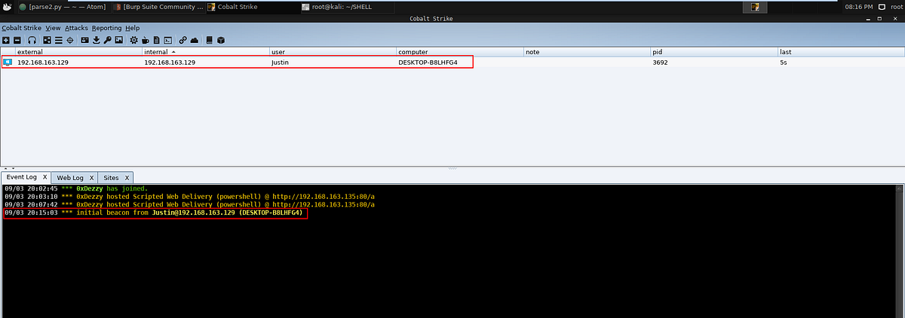Sort sessions by the computer column header
905x318 pixels.
click(x=459, y=52)
